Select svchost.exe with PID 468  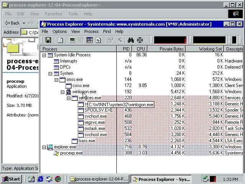coord(142,116)
